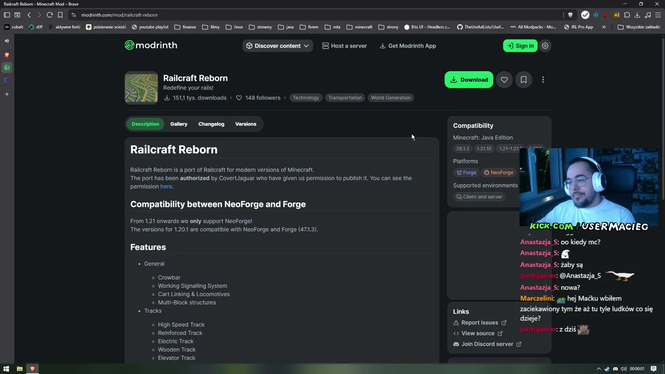The width and height of the screenshot is (665, 374).
Task: Click the white checkmark extension icon
Action: pyautogui.click(x=586, y=15)
